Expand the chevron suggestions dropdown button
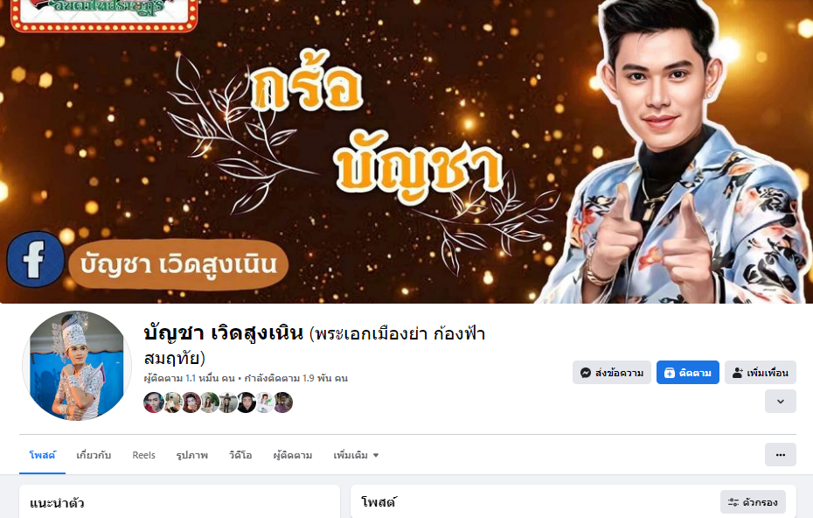This screenshot has width=813, height=518. 781,402
